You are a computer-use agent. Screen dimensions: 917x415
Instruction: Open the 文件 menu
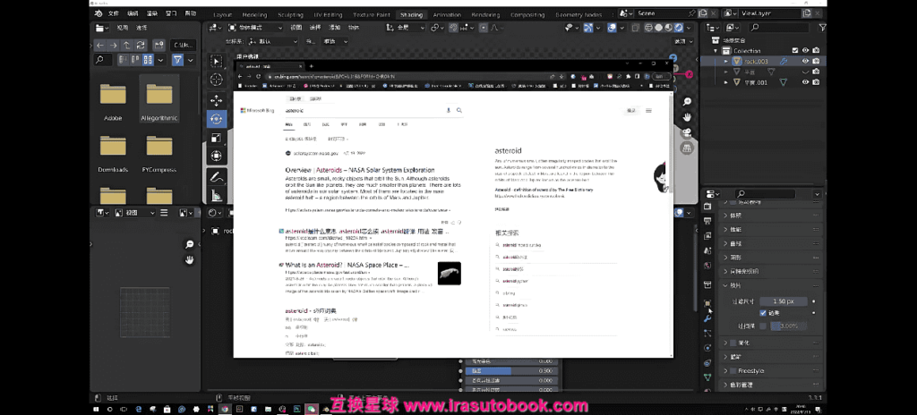(114, 13)
